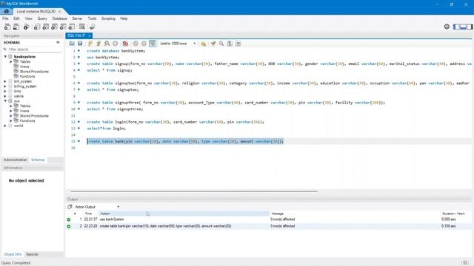Expand Stored Procedures under sys
474x266 pixels.
(11, 116)
